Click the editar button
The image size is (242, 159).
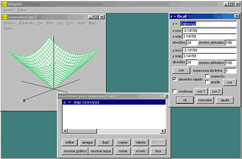click(x=70, y=142)
